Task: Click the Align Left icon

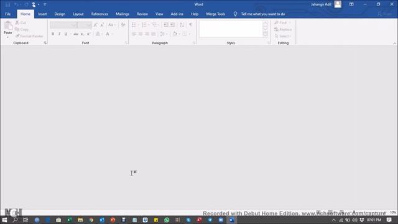Action: [134, 34]
